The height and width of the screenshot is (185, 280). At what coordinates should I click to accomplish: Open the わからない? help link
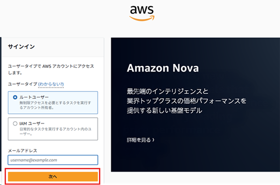[51, 84]
